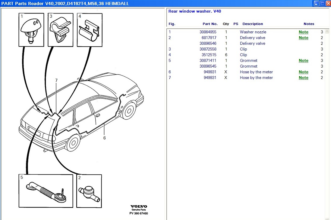Viewport: 331px width, 220px height.
Task: Click the Notes column header
Action: 309,24
